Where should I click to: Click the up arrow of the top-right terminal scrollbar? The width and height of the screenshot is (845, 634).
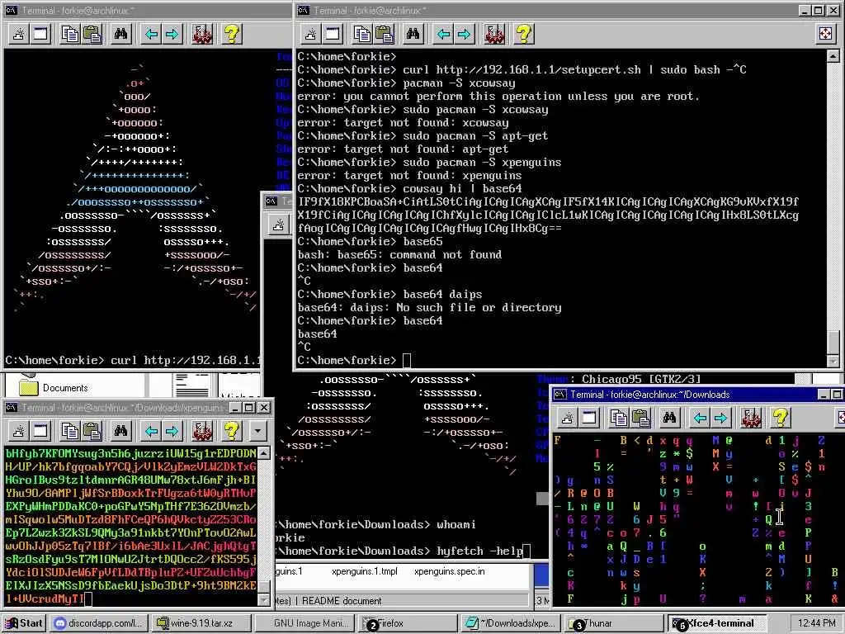point(833,55)
